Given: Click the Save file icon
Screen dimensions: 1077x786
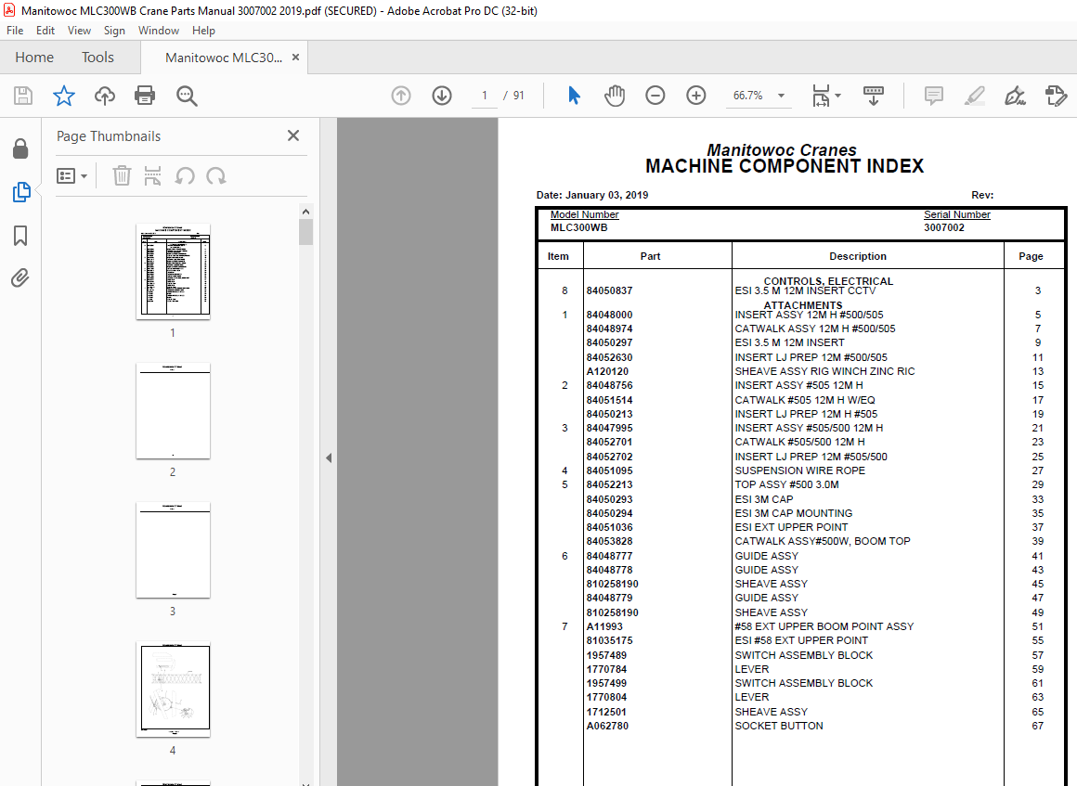Looking at the screenshot, I should click(23, 96).
